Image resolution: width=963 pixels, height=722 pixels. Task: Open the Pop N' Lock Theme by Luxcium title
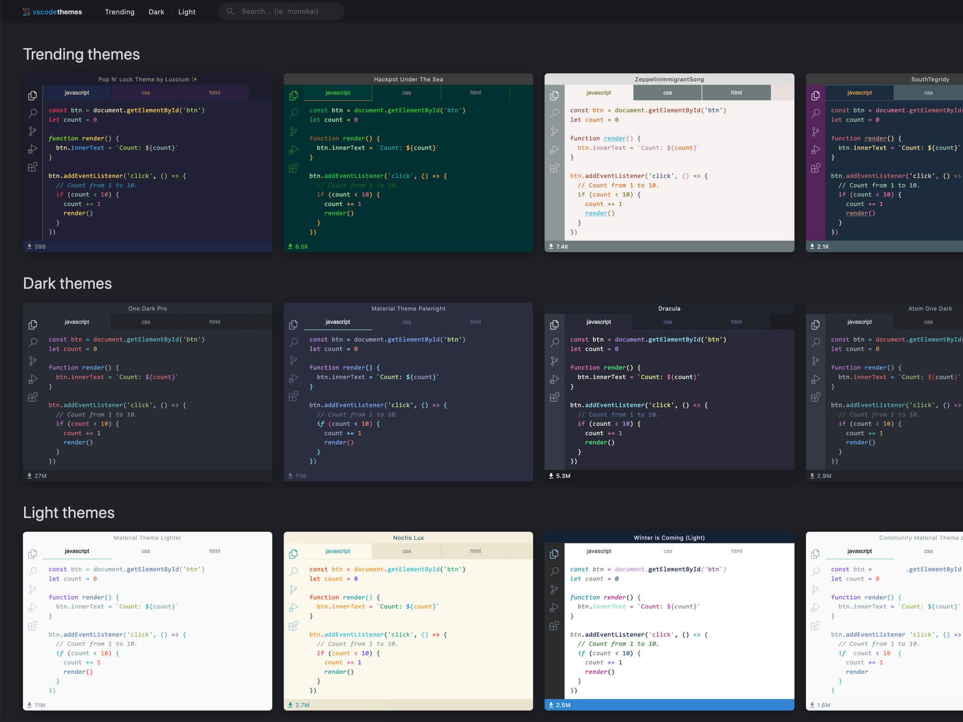pyautogui.click(x=147, y=79)
